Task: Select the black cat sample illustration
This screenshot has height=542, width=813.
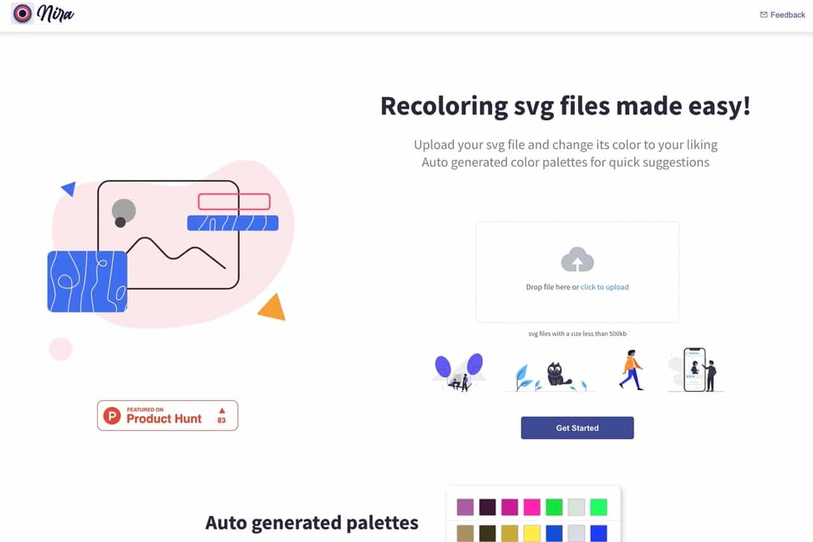Action: pyautogui.click(x=551, y=376)
